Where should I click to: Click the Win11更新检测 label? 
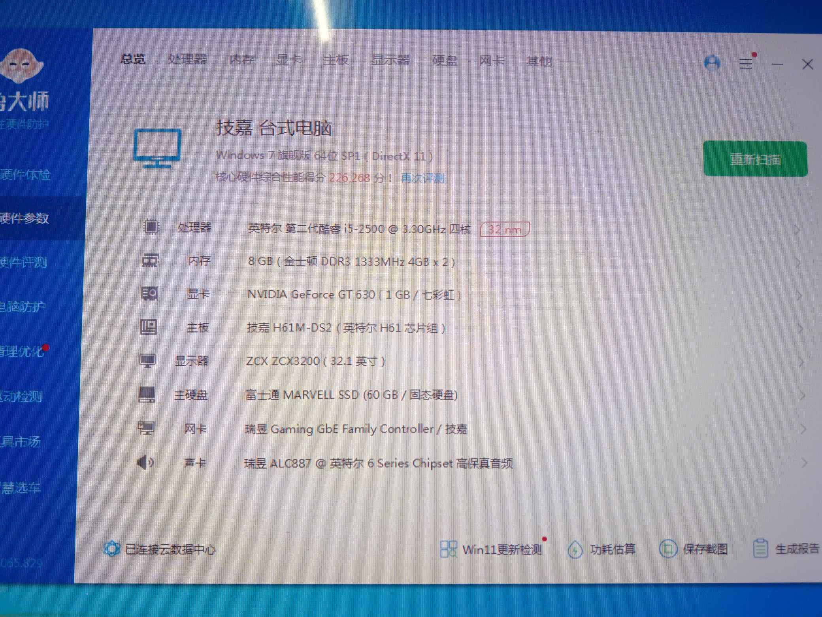pyautogui.click(x=502, y=550)
